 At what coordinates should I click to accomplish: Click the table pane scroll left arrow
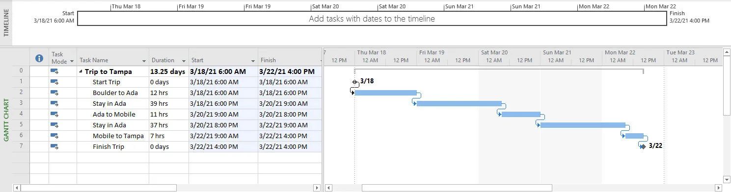17,188
